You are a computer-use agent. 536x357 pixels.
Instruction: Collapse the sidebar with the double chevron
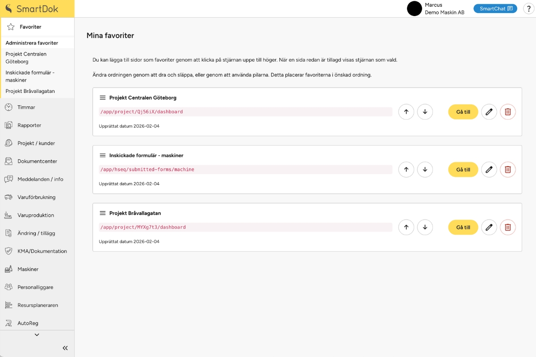[x=65, y=348]
